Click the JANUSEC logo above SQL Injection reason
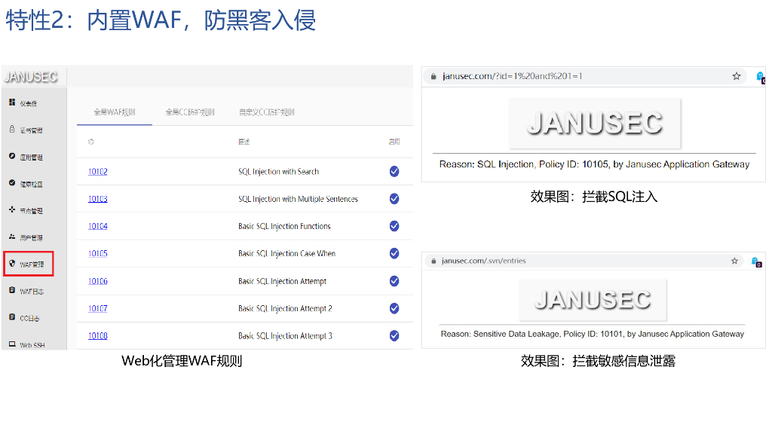 (595, 124)
